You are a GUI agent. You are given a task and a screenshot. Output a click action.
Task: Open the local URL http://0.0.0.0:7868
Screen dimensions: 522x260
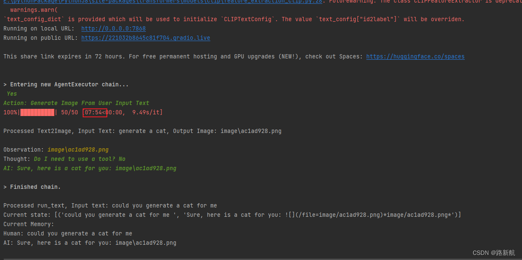click(113, 28)
